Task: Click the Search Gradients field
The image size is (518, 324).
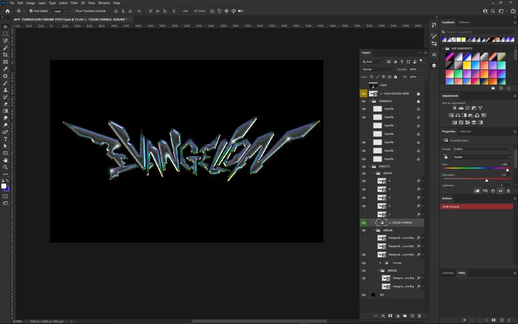Action: [x=480, y=32]
